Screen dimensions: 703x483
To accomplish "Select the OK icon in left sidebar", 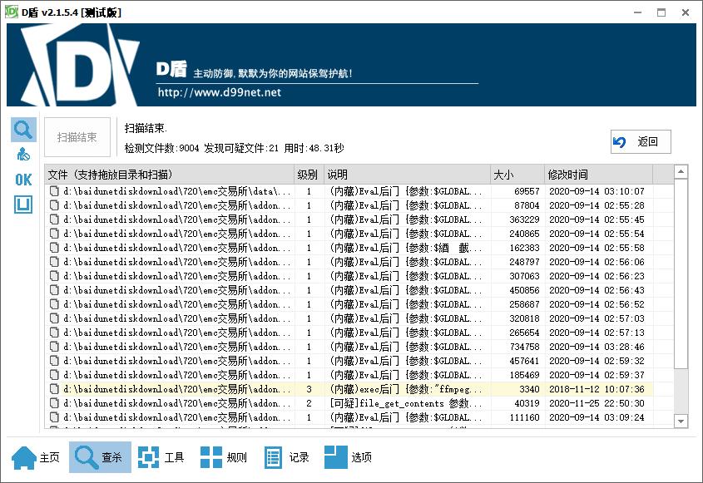I will [23, 180].
